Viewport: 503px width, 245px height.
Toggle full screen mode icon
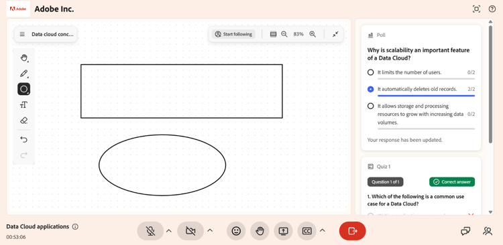[476, 9]
